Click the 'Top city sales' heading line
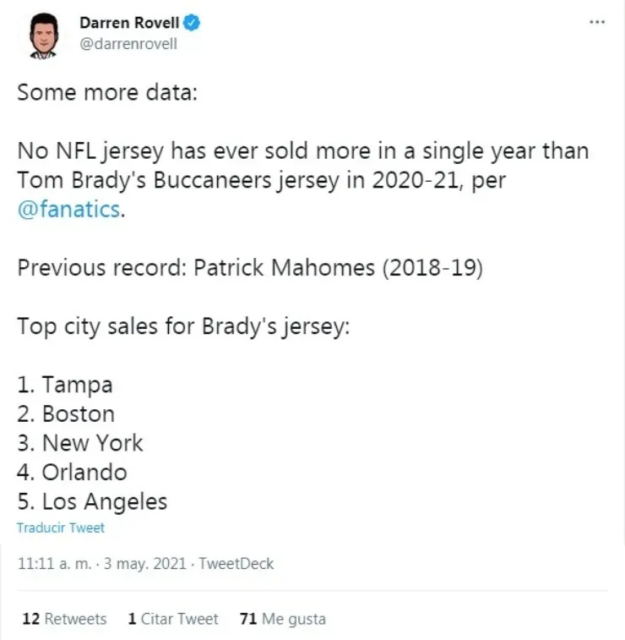 pyautogui.click(x=182, y=326)
